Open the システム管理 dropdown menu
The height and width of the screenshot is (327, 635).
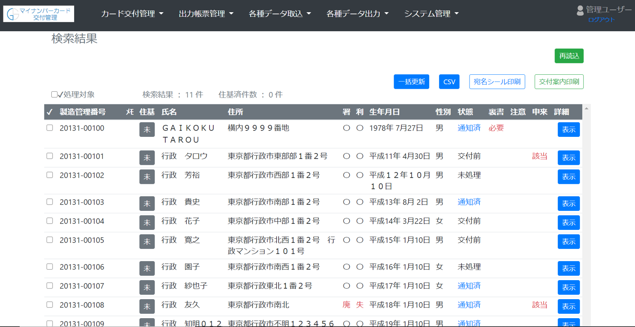tap(431, 14)
